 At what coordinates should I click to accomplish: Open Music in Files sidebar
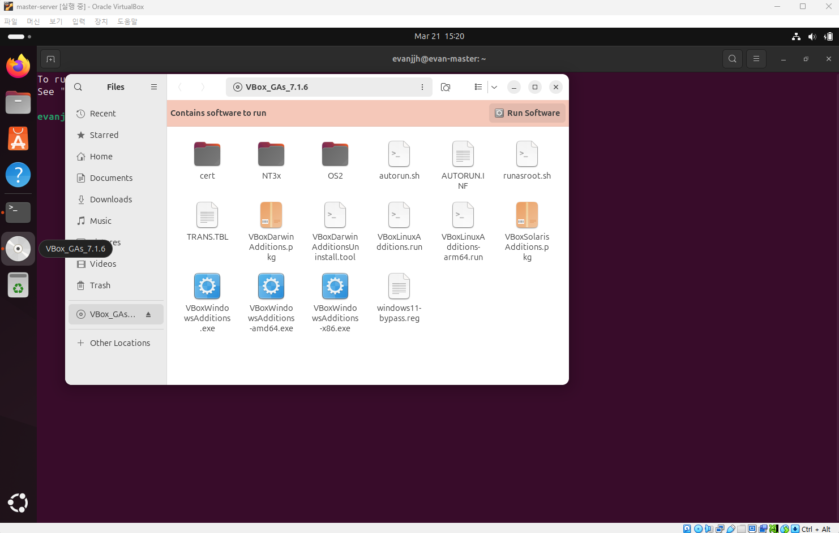116,221
